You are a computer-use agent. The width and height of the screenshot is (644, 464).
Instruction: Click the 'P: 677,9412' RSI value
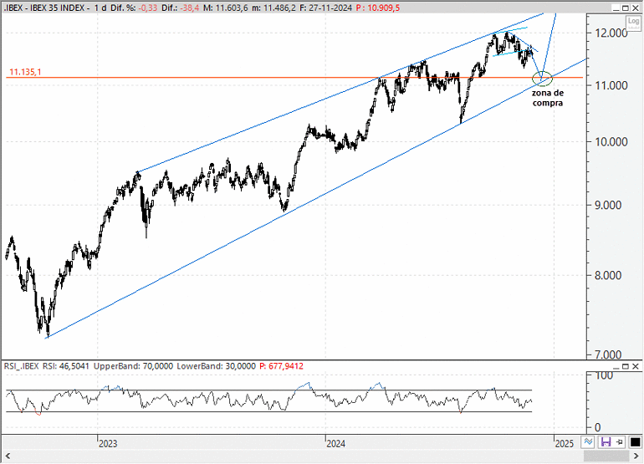pyautogui.click(x=282, y=366)
